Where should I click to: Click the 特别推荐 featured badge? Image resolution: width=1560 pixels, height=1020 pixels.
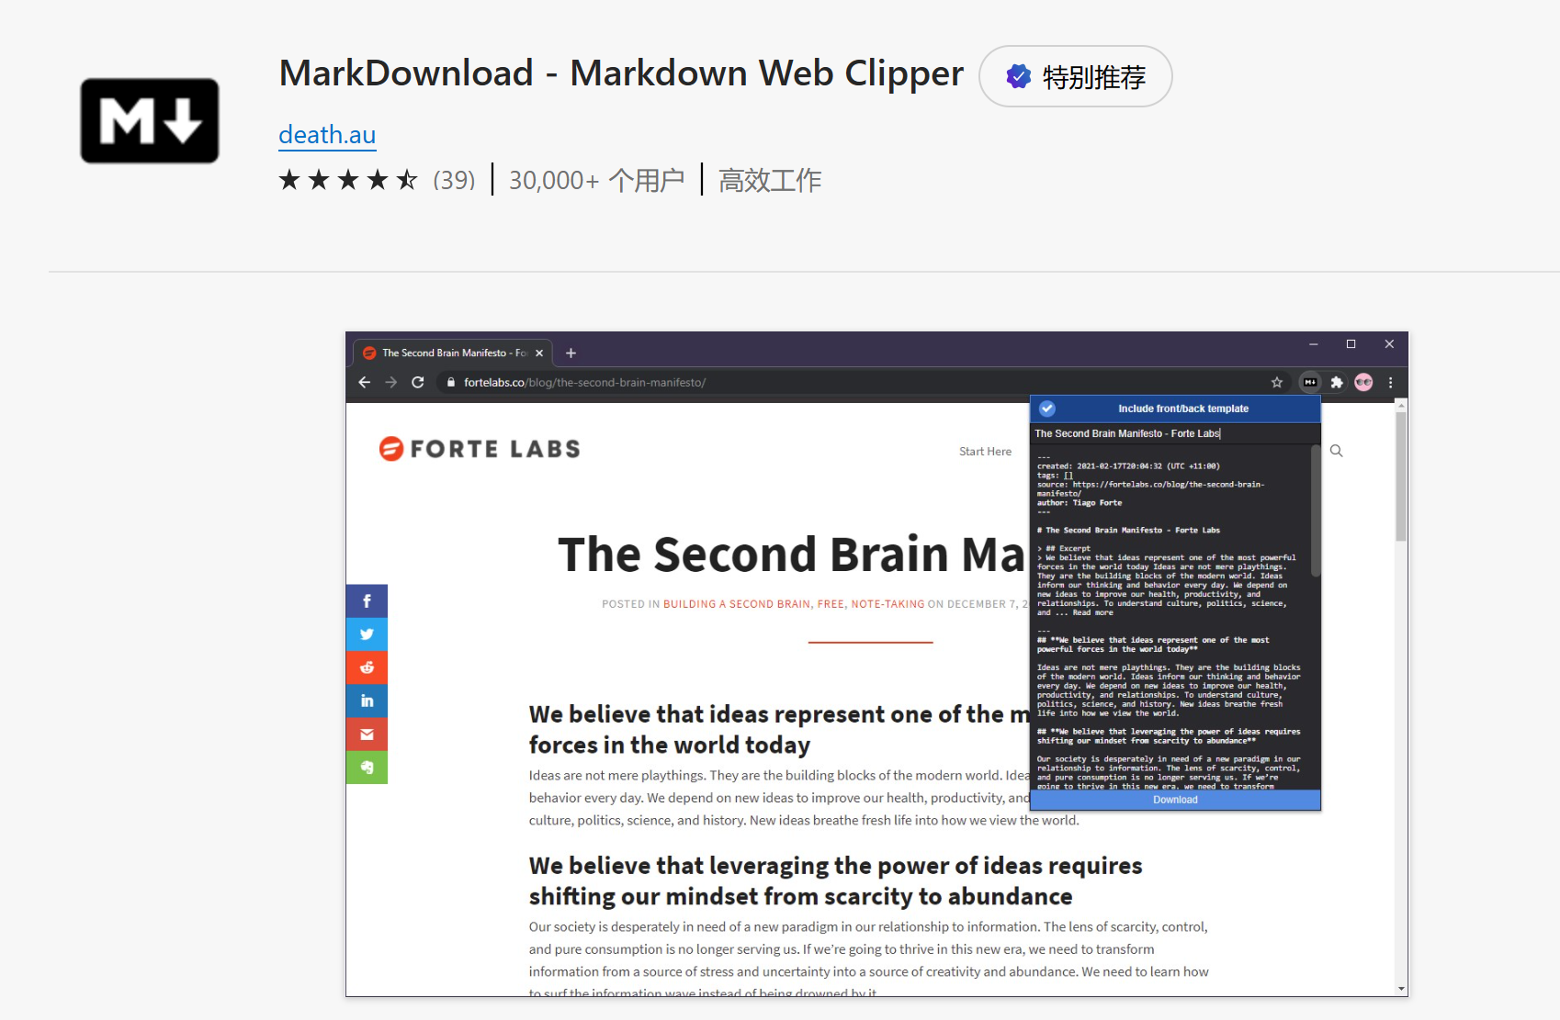(x=1076, y=76)
